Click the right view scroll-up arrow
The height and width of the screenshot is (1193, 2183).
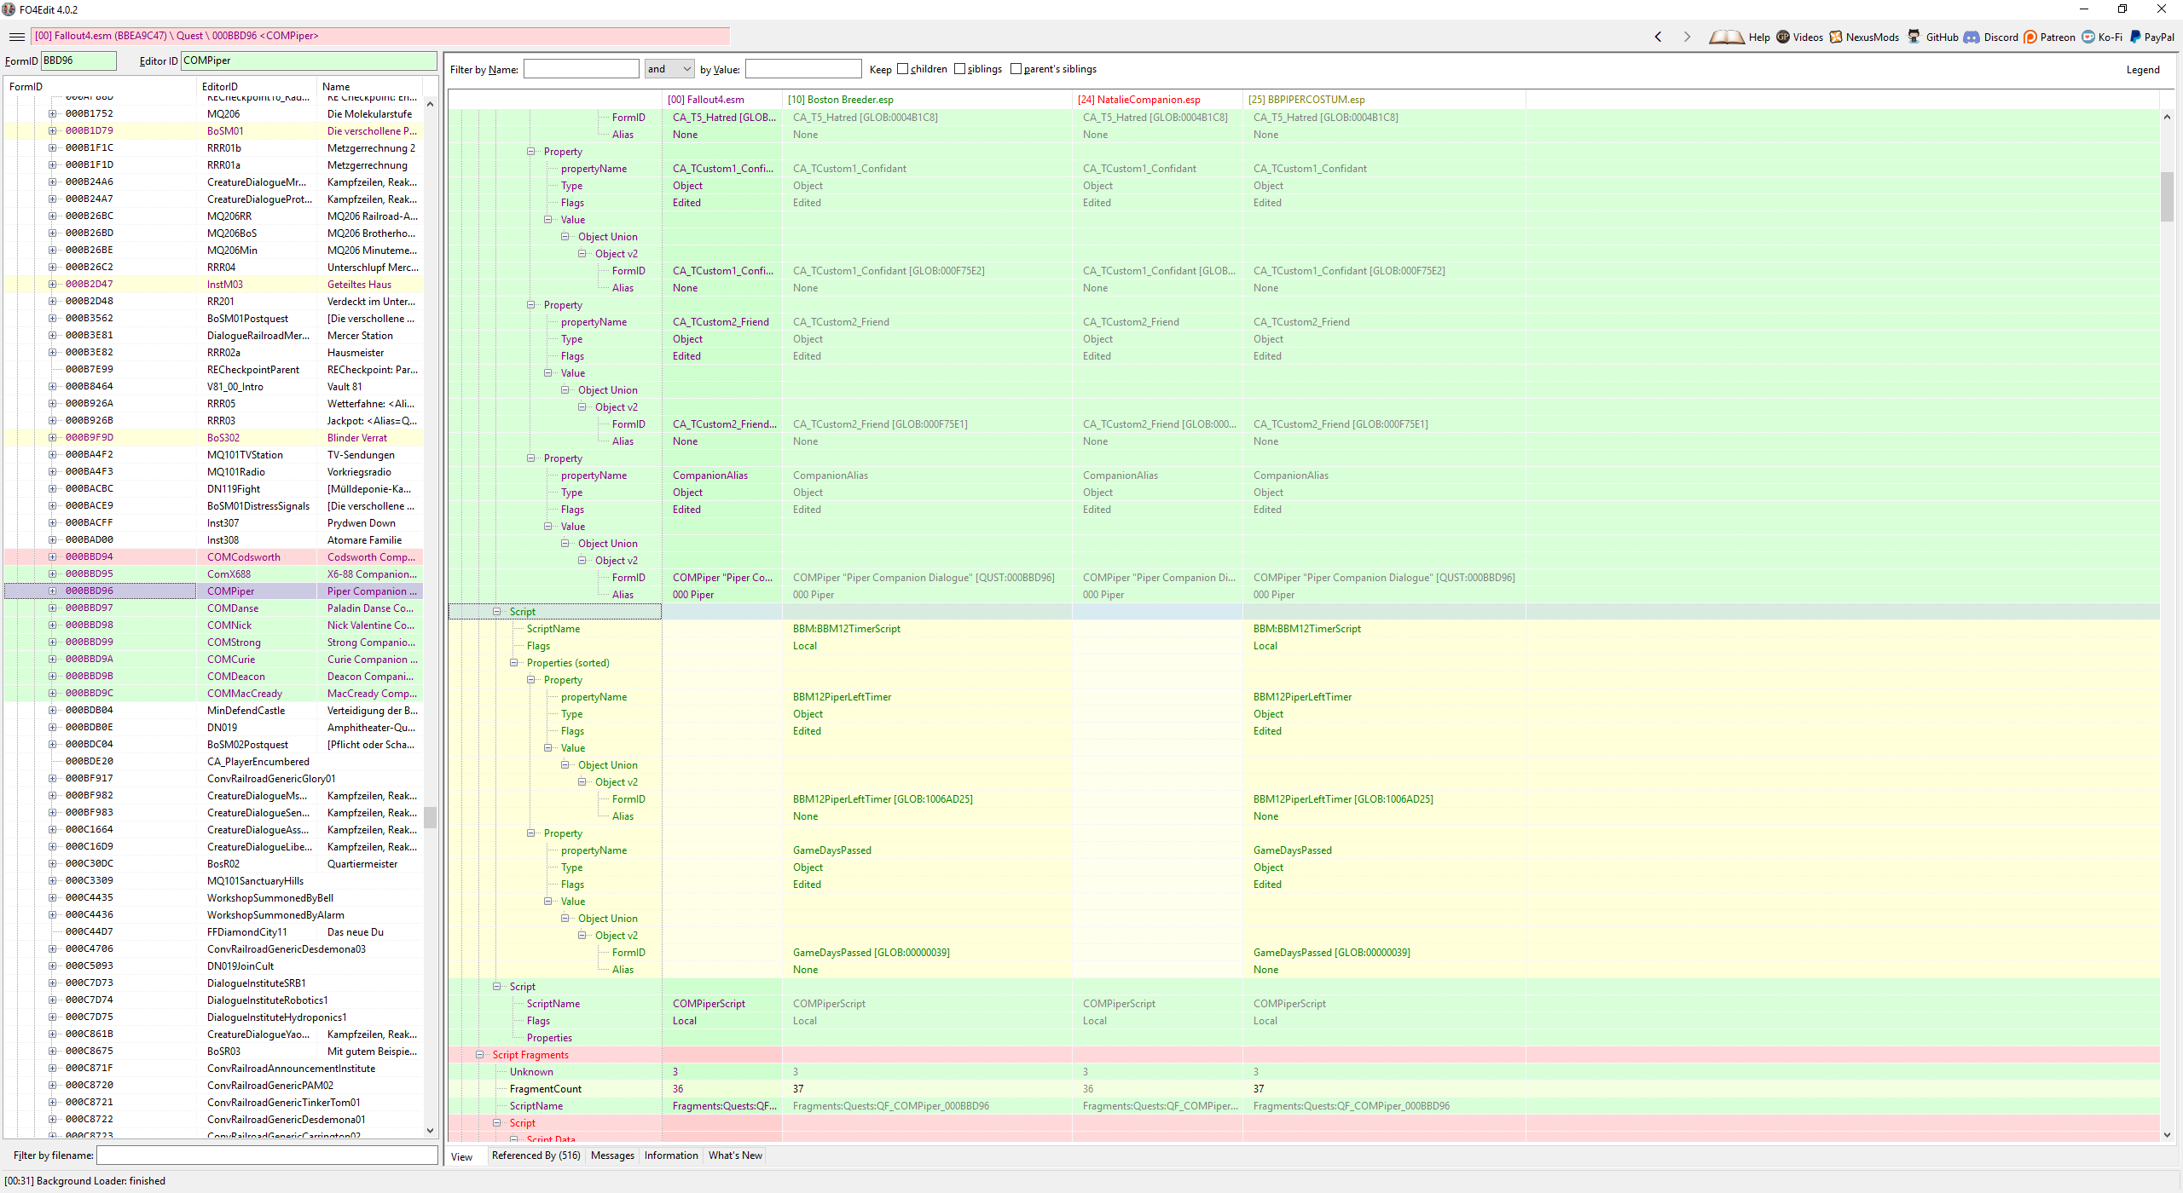[x=2167, y=117]
